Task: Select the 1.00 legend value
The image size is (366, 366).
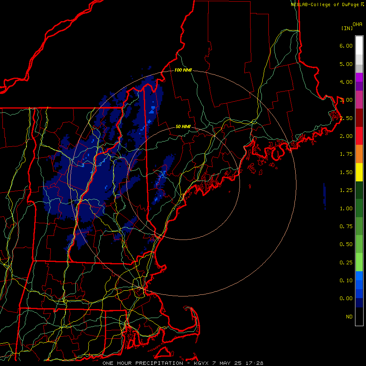Action: click(346, 209)
